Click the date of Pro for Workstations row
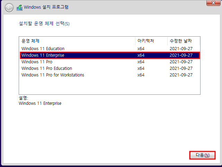 pyautogui.click(x=181, y=75)
